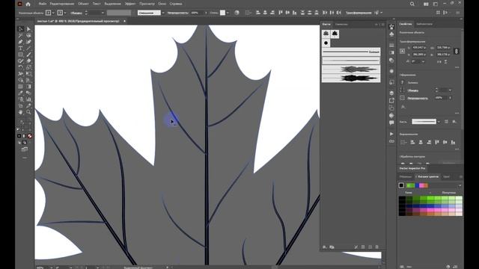Open the stroke weight dropdown
Screen dimensions: 479x269
(103, 13)
